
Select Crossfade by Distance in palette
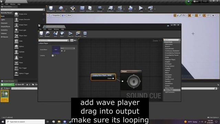coord(173,53)
